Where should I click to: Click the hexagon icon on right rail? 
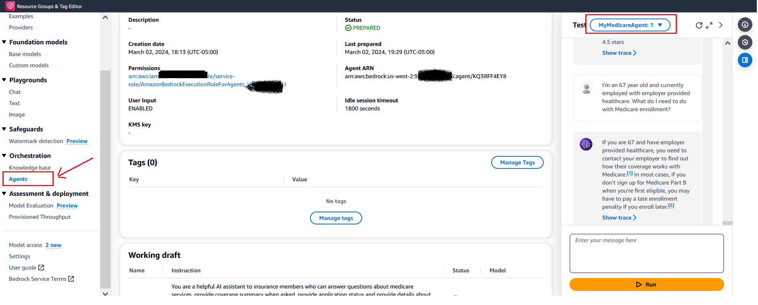coord(745,42)
